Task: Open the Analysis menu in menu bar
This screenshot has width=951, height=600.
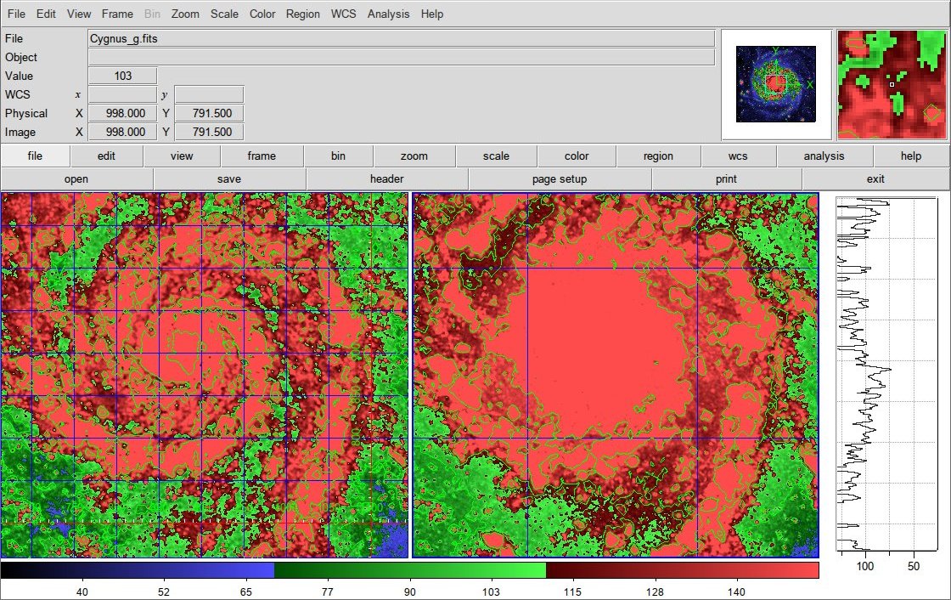Action: coord(388,14)
